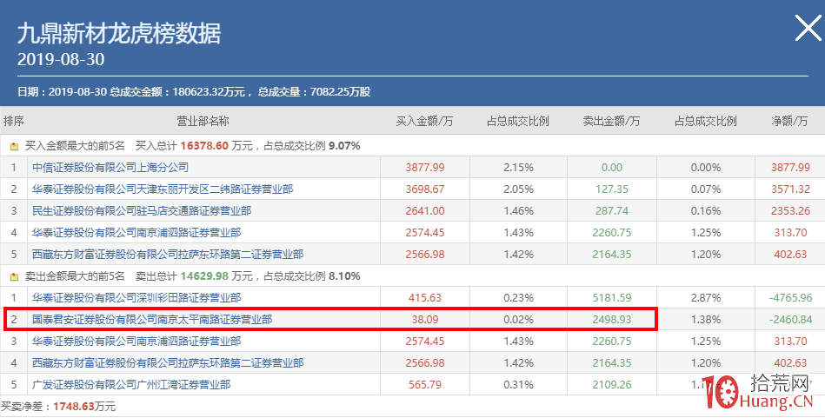Click the 287.74 sell amount cell
Image resolution: width=825 pixels, height=418 pixels.
pyautogui.click(x=612, y=211)
